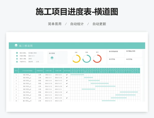The image size is (154, 118).
Task: Select the red 合计 donut chart
Action: 97,58
